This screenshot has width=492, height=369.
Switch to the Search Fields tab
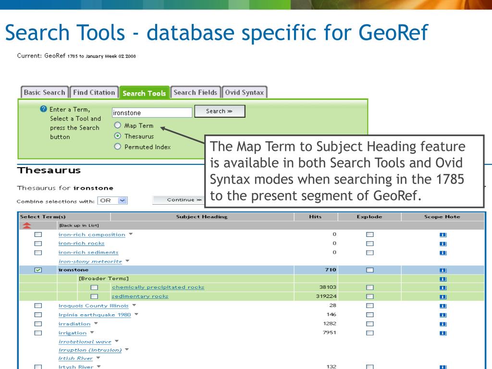pos(196,92)
